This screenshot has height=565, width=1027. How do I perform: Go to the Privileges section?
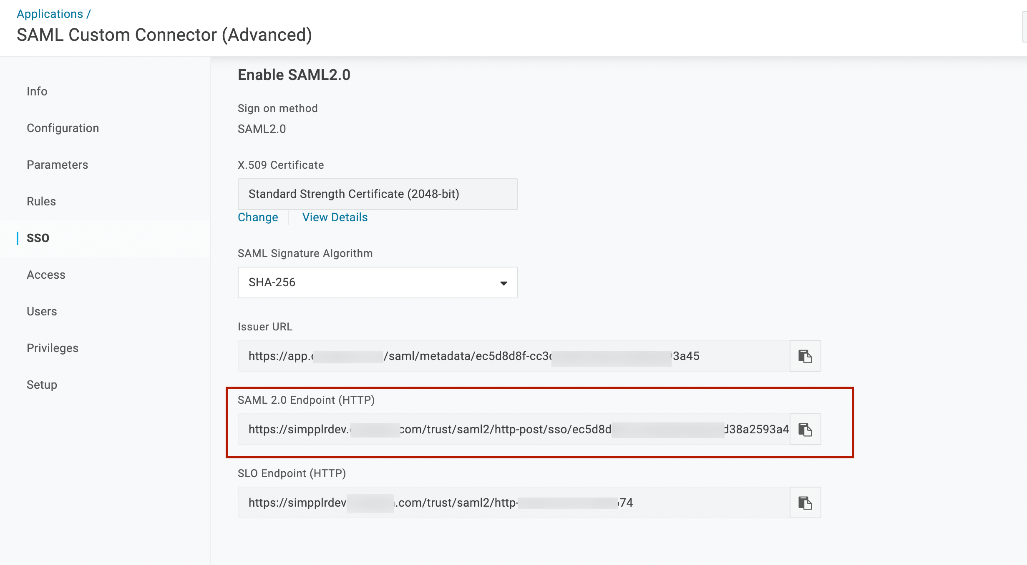coord(53,348)
